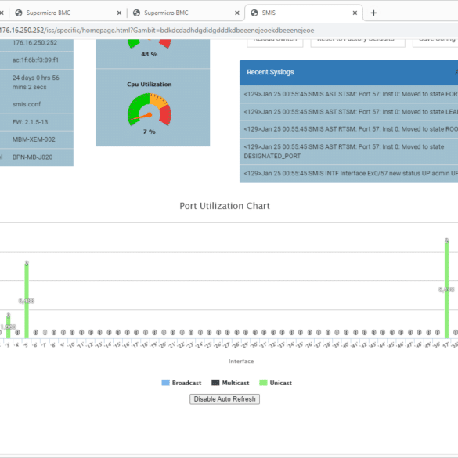Click the MBM-XEM-002 entry
Screen dimensions: 458x458
tap(34, 139)
